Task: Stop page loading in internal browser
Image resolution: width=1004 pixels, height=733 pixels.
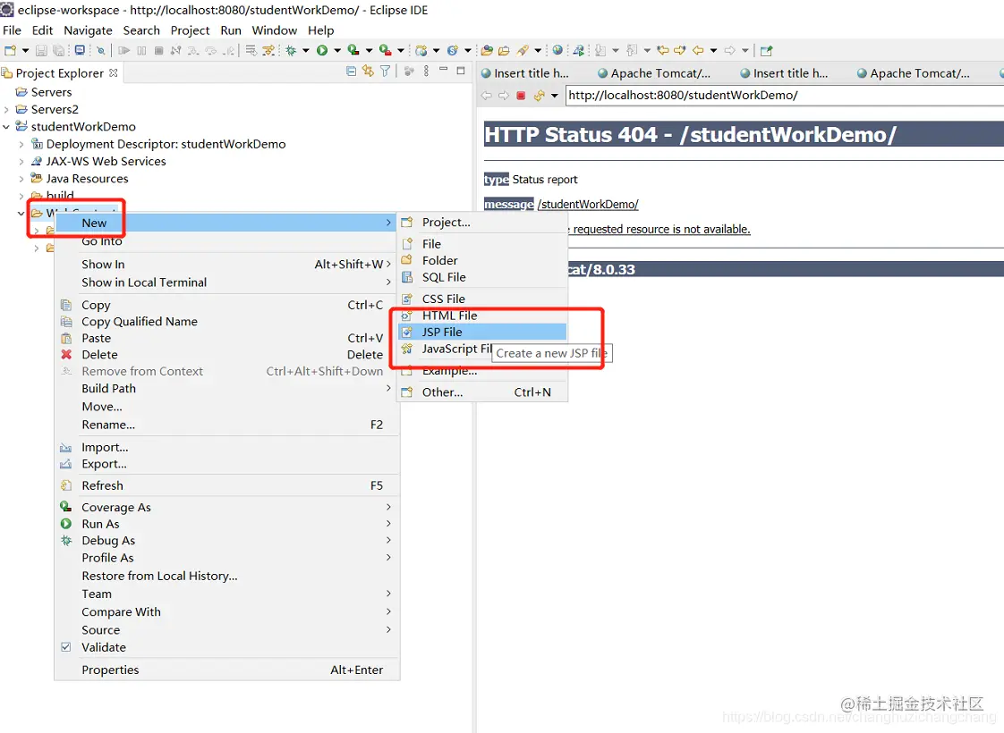Action: [x=521, y=96]
